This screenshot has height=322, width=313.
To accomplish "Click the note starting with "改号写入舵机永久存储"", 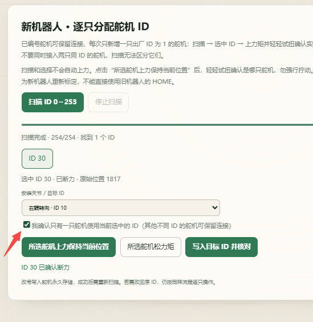I will tap(119, 282).
